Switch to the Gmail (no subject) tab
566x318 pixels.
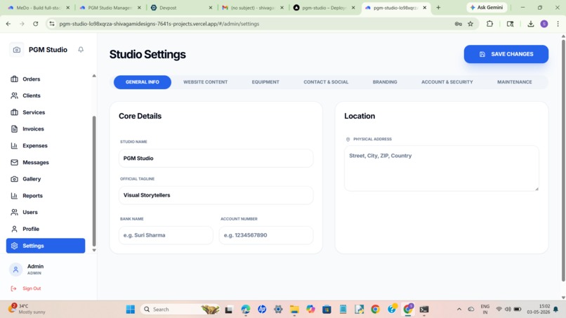coord(251,8)
